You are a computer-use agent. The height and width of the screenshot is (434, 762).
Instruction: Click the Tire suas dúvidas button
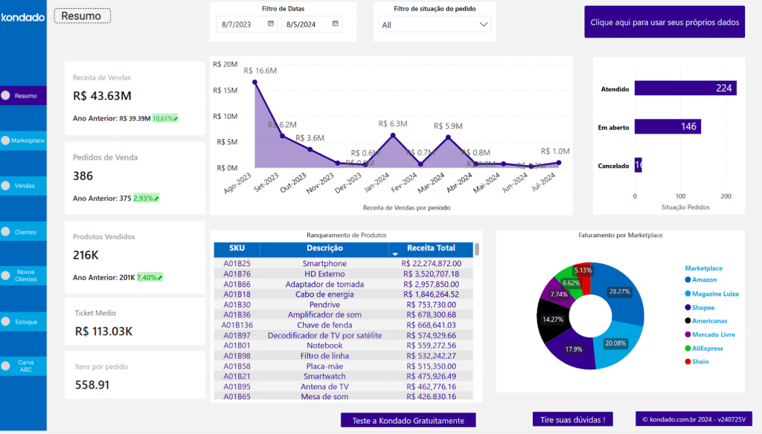pos(572,420)
